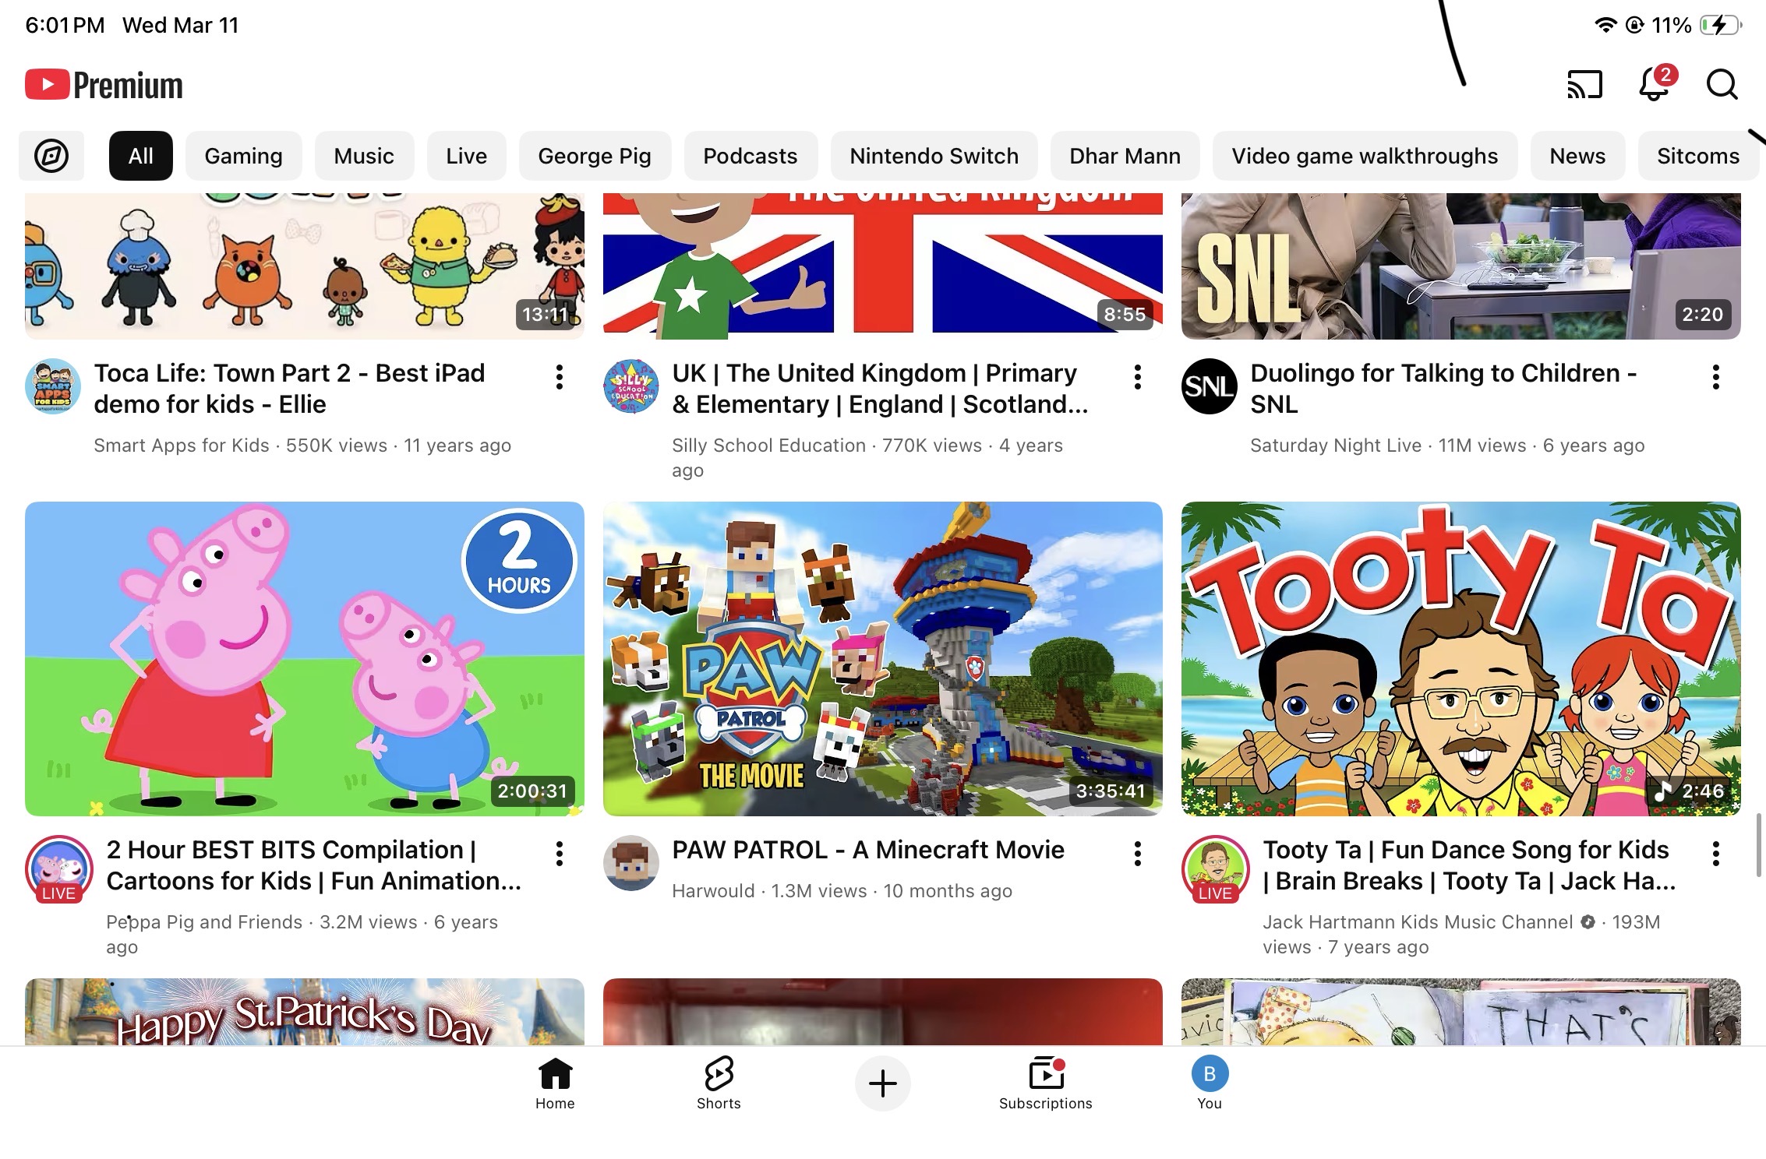Switch to the Home tab
Viewport: 1766px width, 1159px height.
[x=555, y=1083]
